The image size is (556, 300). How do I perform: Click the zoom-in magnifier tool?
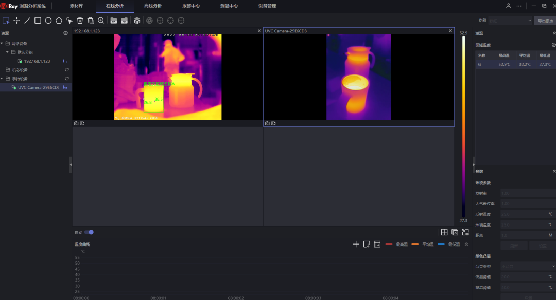(101, 21)
